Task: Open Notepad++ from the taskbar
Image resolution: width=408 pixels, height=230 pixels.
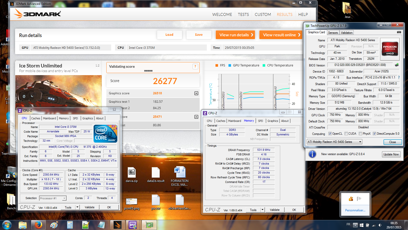Action: [86, 225]
